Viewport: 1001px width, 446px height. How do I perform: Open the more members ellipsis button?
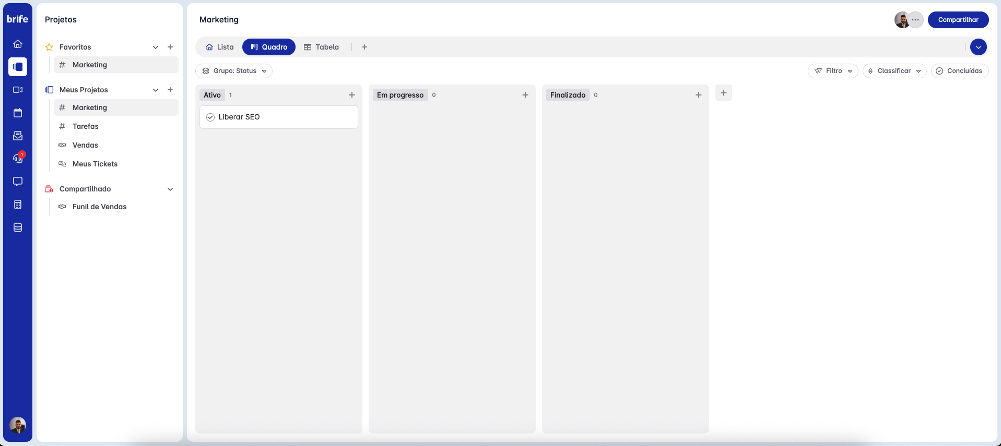point(915,20)
